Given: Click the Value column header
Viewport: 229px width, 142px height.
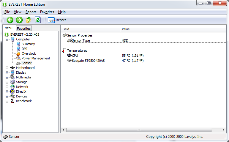Looking at the screenshot, I should click(x=173, y=29).
